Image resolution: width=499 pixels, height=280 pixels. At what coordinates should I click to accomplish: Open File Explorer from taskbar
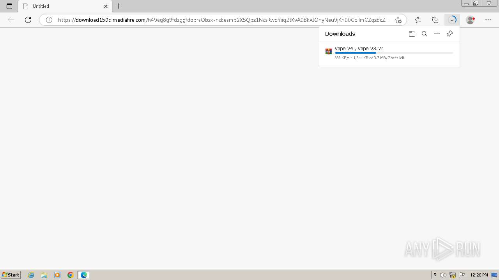pyautogui.click(x=44, y=275)
